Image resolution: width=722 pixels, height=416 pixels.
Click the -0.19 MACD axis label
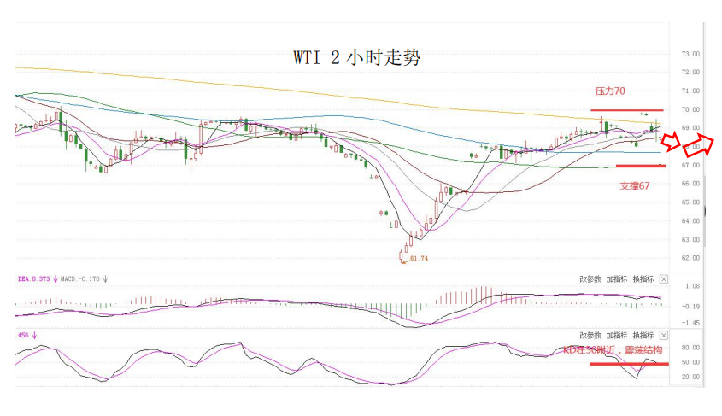click(x=690, y=306)
